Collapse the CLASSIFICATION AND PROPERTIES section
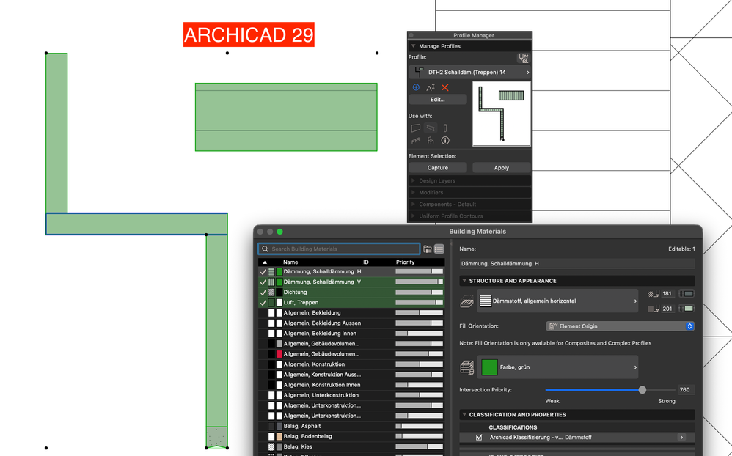Image resolution: width=732 pixels, height=456 pixels. [x=464, y=414]
